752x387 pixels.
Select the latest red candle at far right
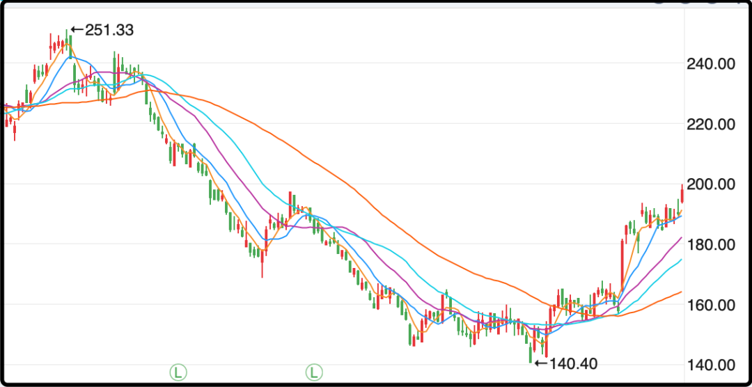pos(681,193)
